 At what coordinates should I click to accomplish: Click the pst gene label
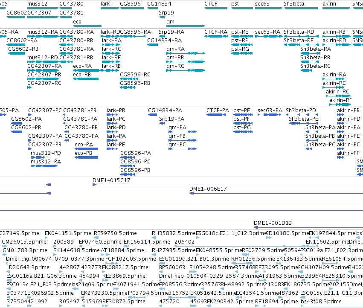click(x=235, y=4)
